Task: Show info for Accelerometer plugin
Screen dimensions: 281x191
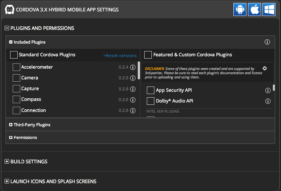Action: tap(133, 67)
